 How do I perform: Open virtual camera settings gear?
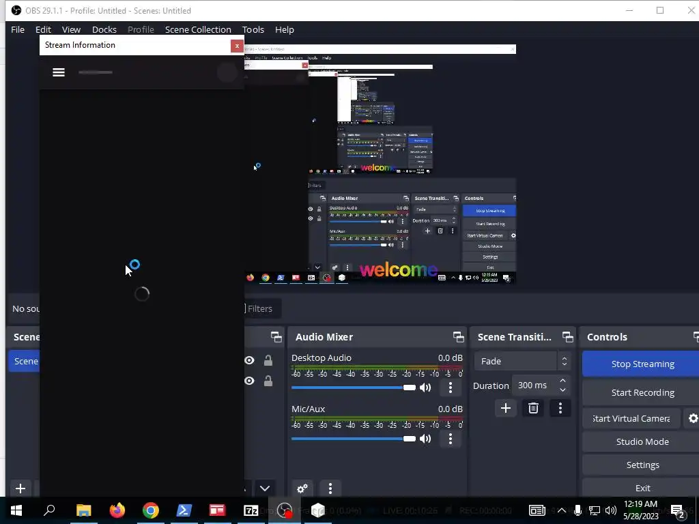[693, 418]
